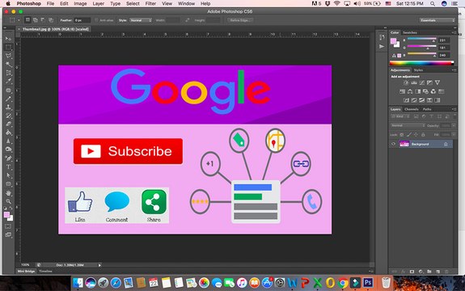
Task: Toggle lock position in Layers panel
Action: click(x=416, y=134)
